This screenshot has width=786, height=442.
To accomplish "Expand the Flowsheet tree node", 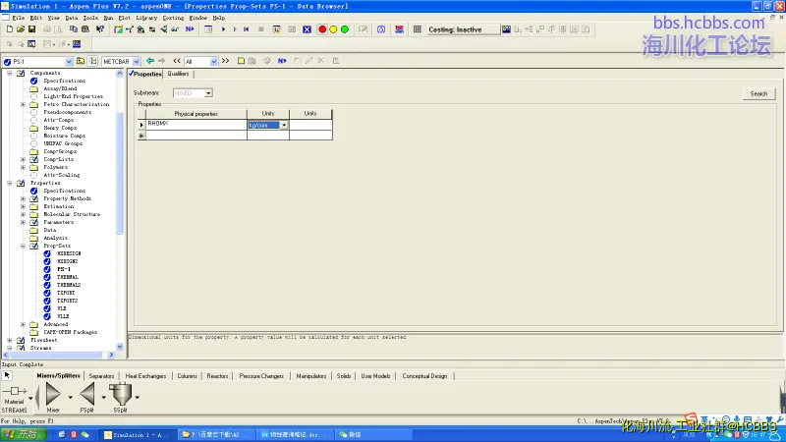I will click(10, 340).
